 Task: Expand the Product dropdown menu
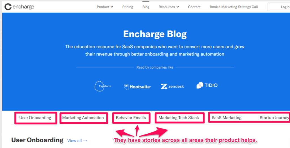click(105, 7)
